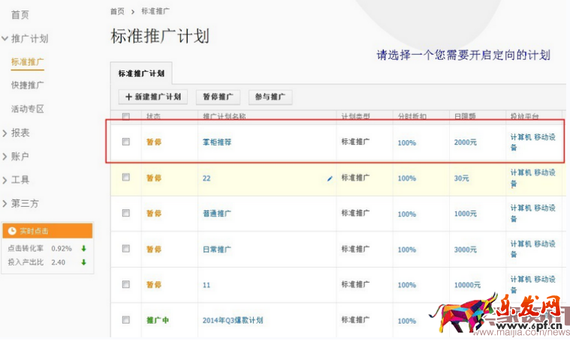Click the 10000元 daily limit value
The width and height of the screenshot is (570, 341).
[467, 285]
